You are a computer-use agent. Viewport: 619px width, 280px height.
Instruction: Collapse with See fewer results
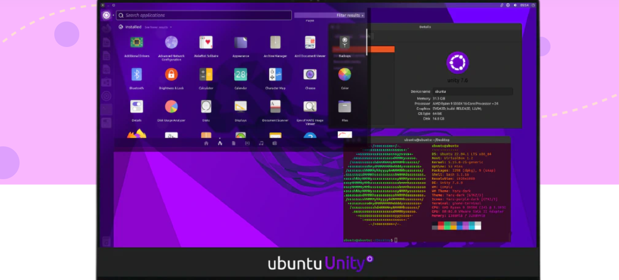[x=158, y=27]
